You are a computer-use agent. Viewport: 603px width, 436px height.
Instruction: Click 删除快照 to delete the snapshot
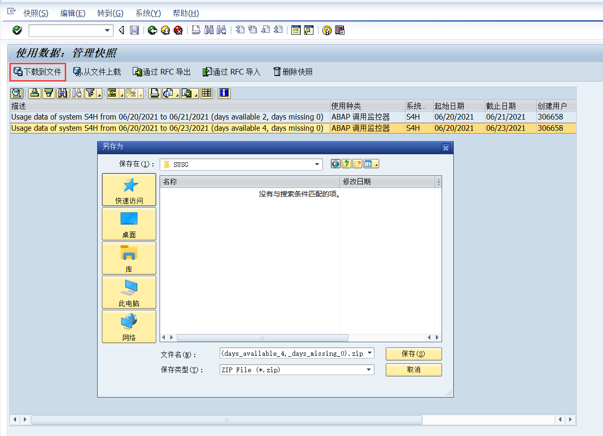(292, 71)
